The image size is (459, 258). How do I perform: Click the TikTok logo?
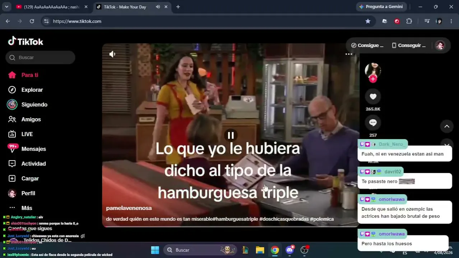[25, 42]
